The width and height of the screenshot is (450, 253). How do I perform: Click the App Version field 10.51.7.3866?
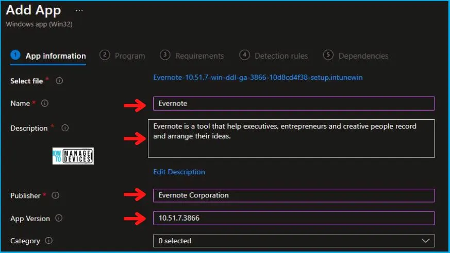pos(294,218)
